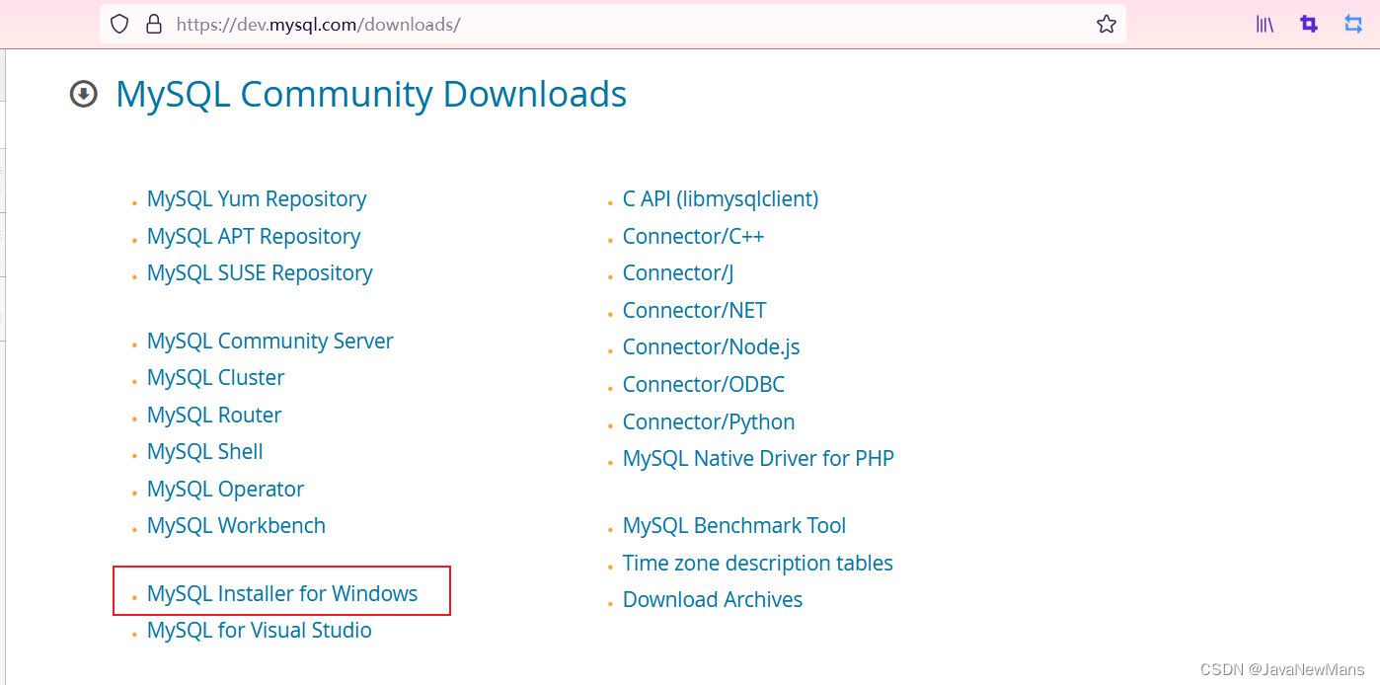Open Connector/NET link
This screenshot has width=1380, height=685.
click(x=695, y=311)
